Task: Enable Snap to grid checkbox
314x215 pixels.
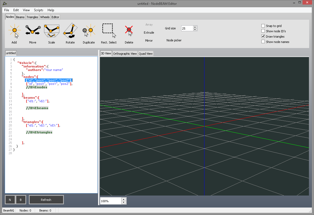Action: (263, 26)
